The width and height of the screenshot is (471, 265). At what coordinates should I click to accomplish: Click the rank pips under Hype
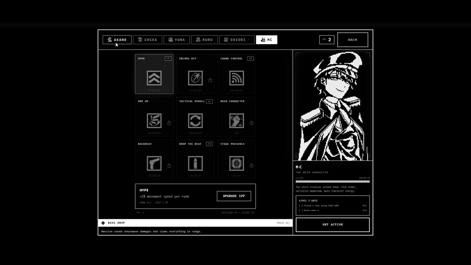coord(154,91)
